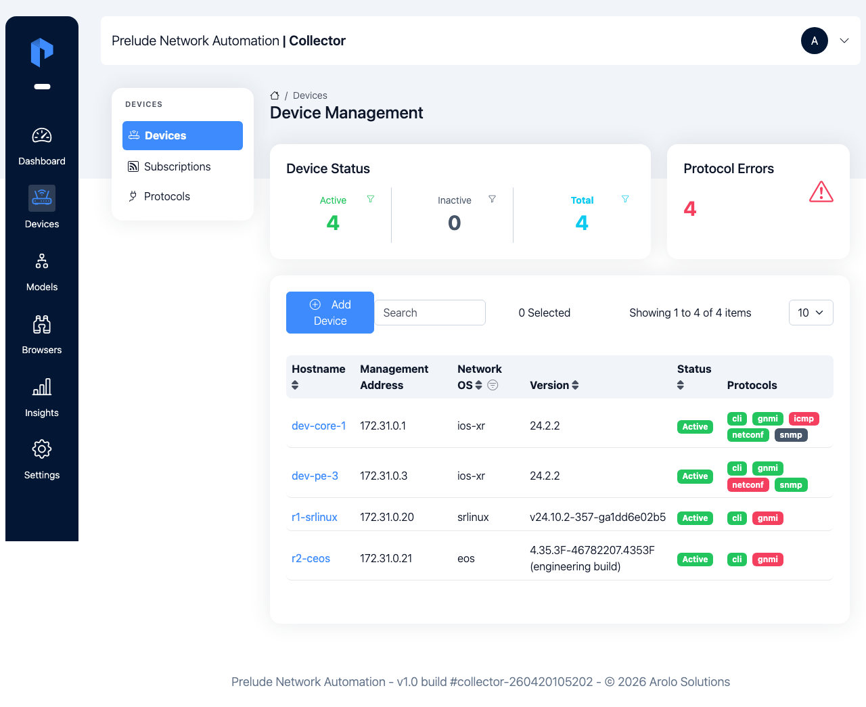Click the Total count 4

582,223
